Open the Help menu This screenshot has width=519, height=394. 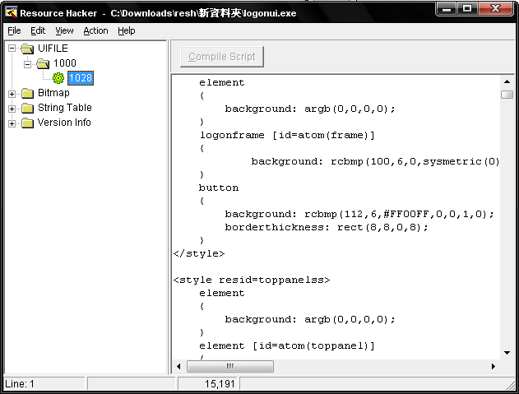pos(127,30)
